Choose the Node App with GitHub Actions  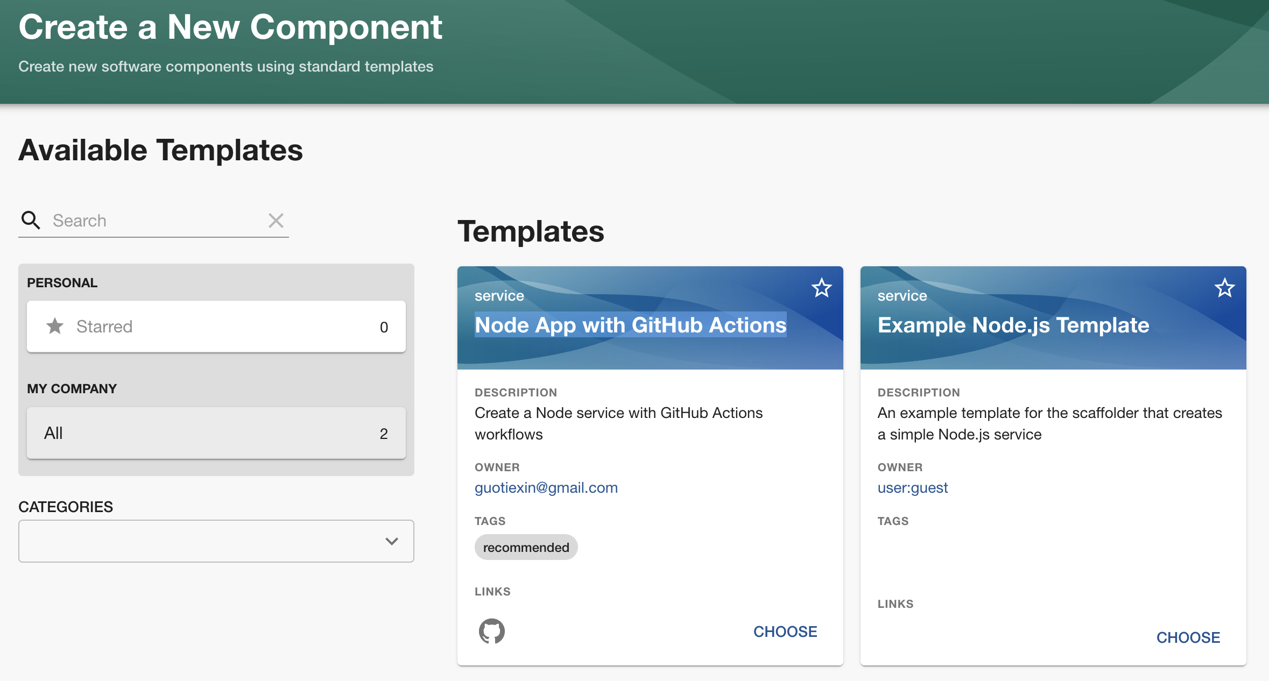click(786, 630)
